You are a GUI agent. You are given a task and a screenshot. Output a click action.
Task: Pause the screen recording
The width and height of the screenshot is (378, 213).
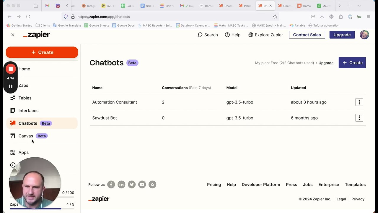pos(11,86)
